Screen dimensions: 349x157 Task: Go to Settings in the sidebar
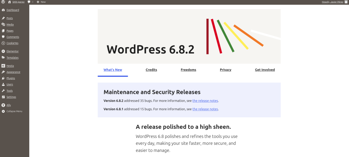11,97
